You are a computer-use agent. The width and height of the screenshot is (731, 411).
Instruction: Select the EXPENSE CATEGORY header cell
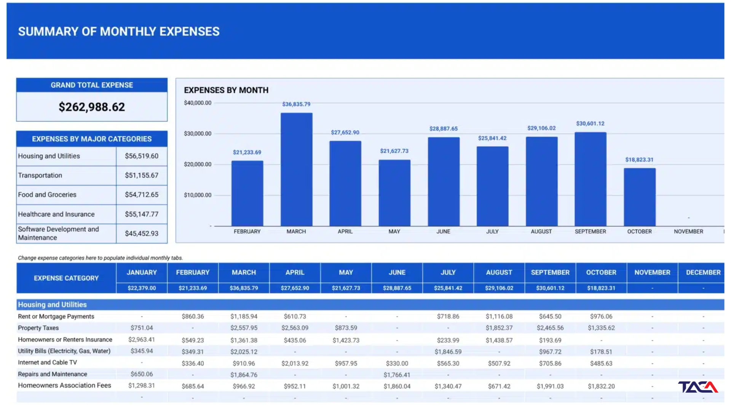[x=66, y=278]
